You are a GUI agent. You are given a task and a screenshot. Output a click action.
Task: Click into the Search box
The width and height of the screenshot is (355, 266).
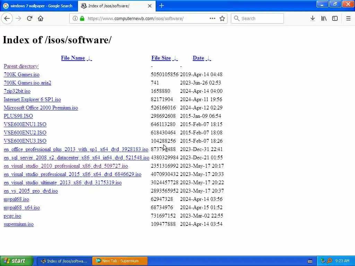257,18
